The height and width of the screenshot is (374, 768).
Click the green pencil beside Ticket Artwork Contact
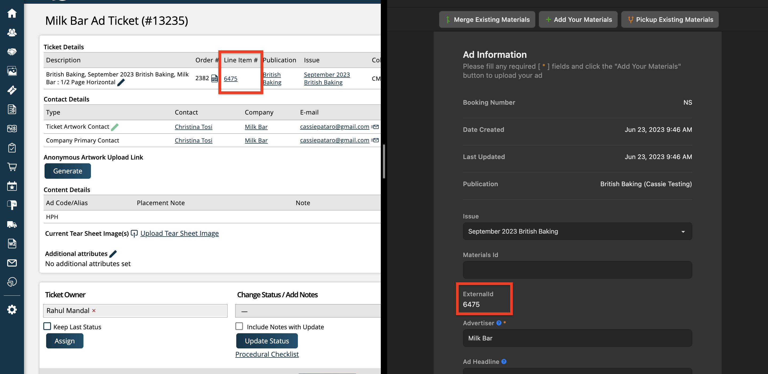pos(115,127)
